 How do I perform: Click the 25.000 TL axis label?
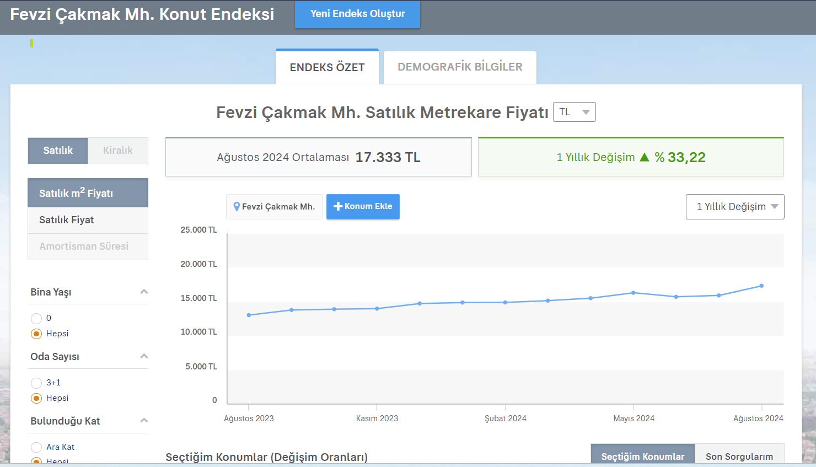click(198, 230)
